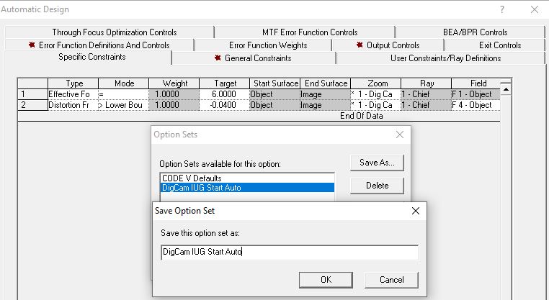549x300 pixels.
Task: Close the Option Sets dialog
Action: click(x=400, y=135)
